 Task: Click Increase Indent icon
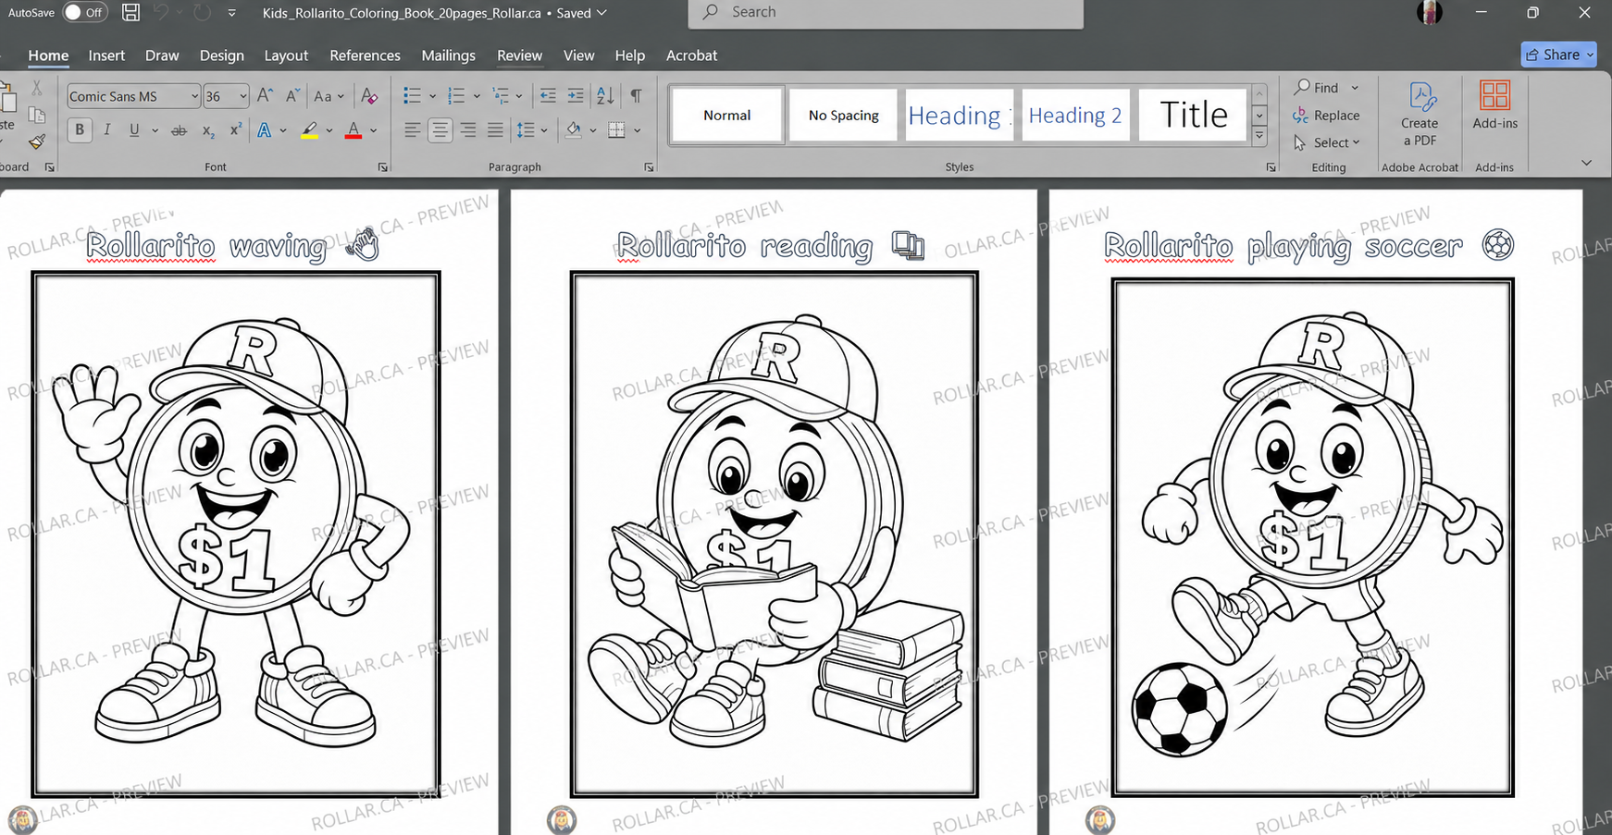[576, 96]
